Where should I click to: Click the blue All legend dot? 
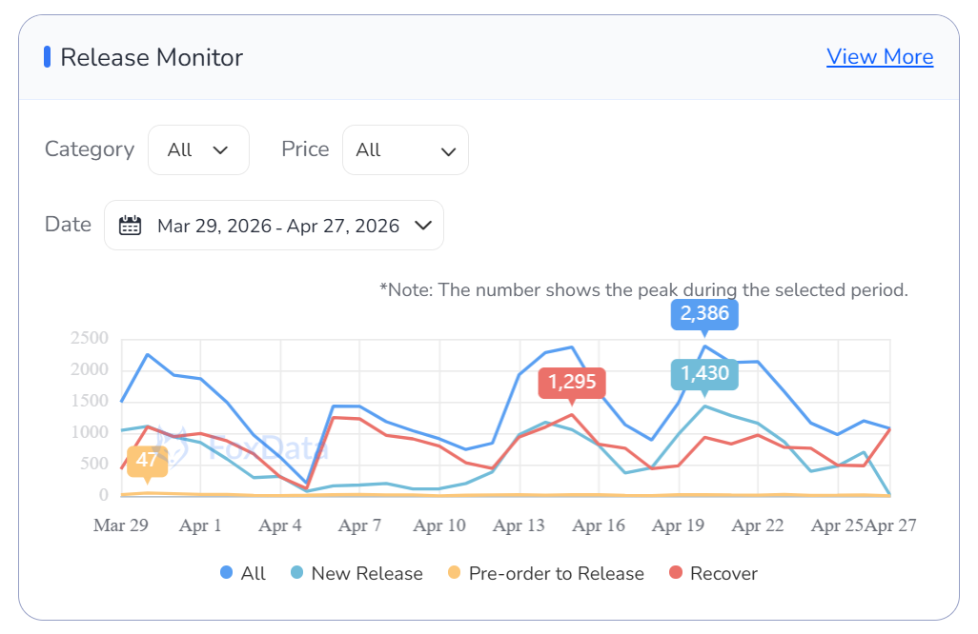pyautogui.click(x=227, y=573)
